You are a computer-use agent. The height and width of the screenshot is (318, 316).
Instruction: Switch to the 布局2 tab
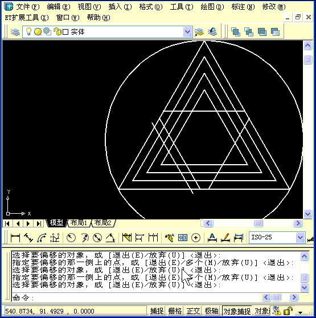(103, 223)
